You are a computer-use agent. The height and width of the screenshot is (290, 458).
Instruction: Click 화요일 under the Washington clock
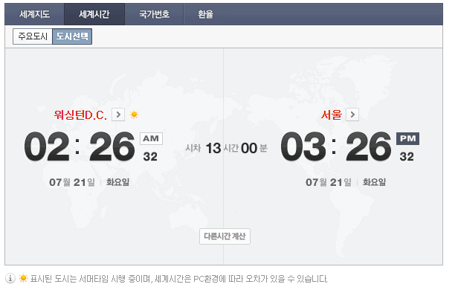pos(117,182)
